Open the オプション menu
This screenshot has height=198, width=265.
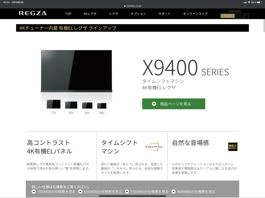[138, 14]
